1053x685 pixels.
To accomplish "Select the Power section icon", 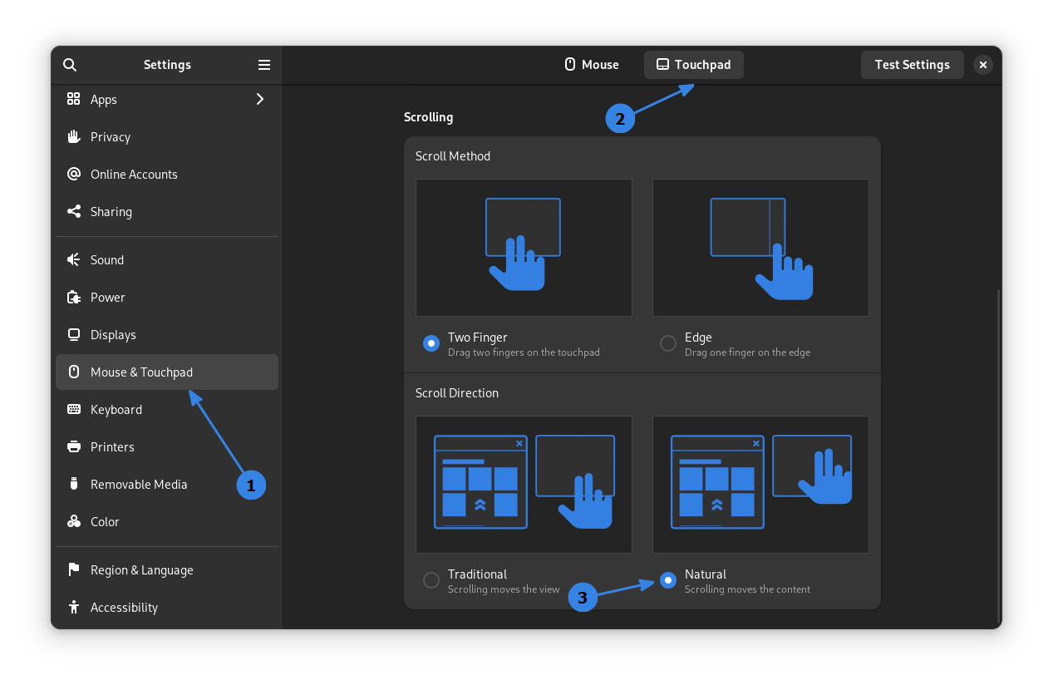I will point(75,297).
